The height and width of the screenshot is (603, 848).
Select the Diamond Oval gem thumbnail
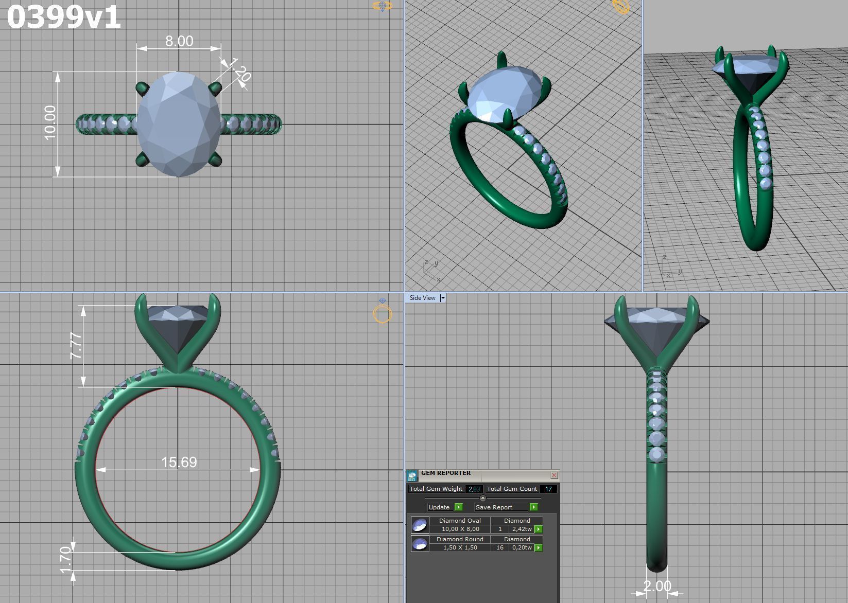click(x=420, y=525)
